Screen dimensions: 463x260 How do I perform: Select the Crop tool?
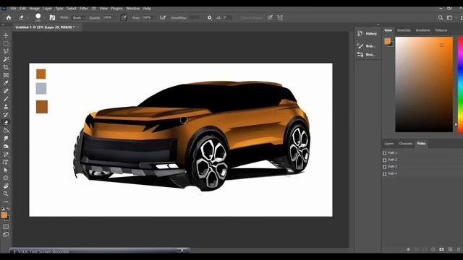click(x=6, y=67)
